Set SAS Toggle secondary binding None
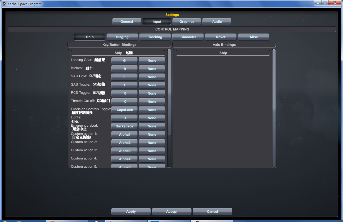The width and height of the screenshot is (343, 222). (x=152, y=85)
